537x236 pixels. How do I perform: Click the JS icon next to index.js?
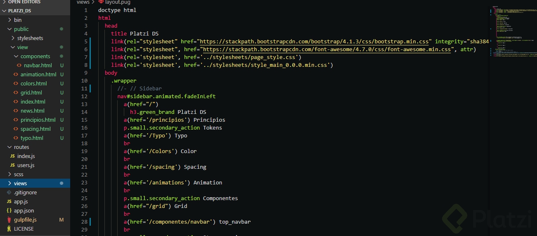pos(12,156)
